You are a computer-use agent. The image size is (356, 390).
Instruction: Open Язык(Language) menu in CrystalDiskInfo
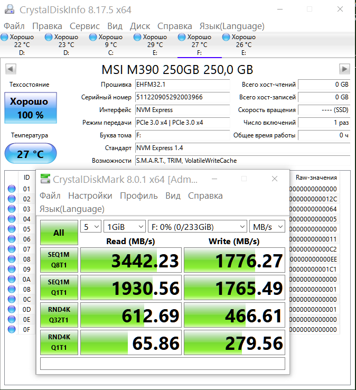pos(232,26)
